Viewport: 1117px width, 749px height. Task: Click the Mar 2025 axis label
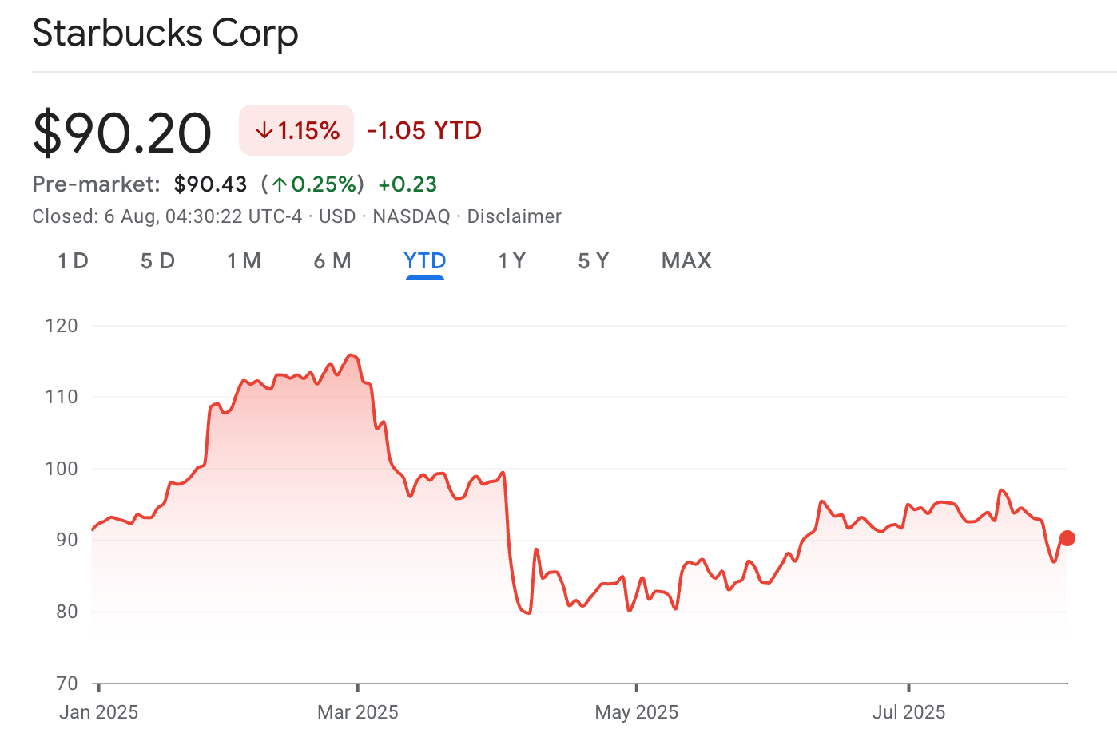[357, 712]
